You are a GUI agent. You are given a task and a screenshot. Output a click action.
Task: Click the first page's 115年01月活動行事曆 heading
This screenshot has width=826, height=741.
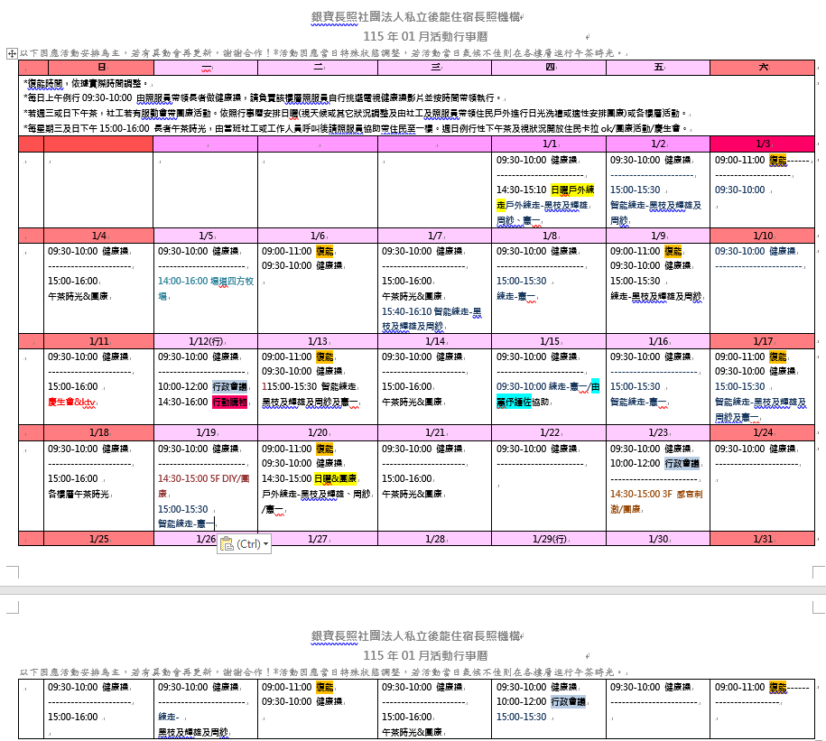click(x=425, y=36)
